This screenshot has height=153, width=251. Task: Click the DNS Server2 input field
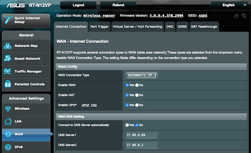141,145
